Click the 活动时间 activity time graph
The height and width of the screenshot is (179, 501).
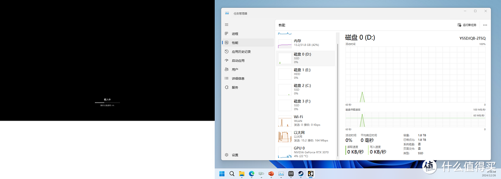coord(415,74)
